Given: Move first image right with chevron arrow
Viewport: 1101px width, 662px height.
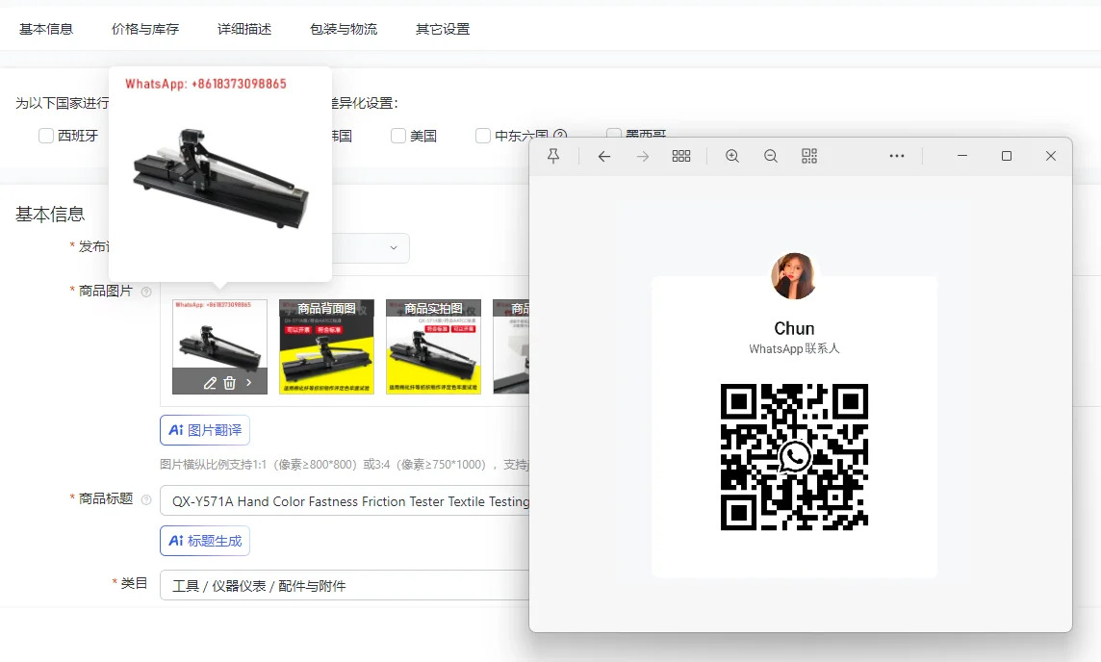Looking at the screenshot, I should coord(248,383).
